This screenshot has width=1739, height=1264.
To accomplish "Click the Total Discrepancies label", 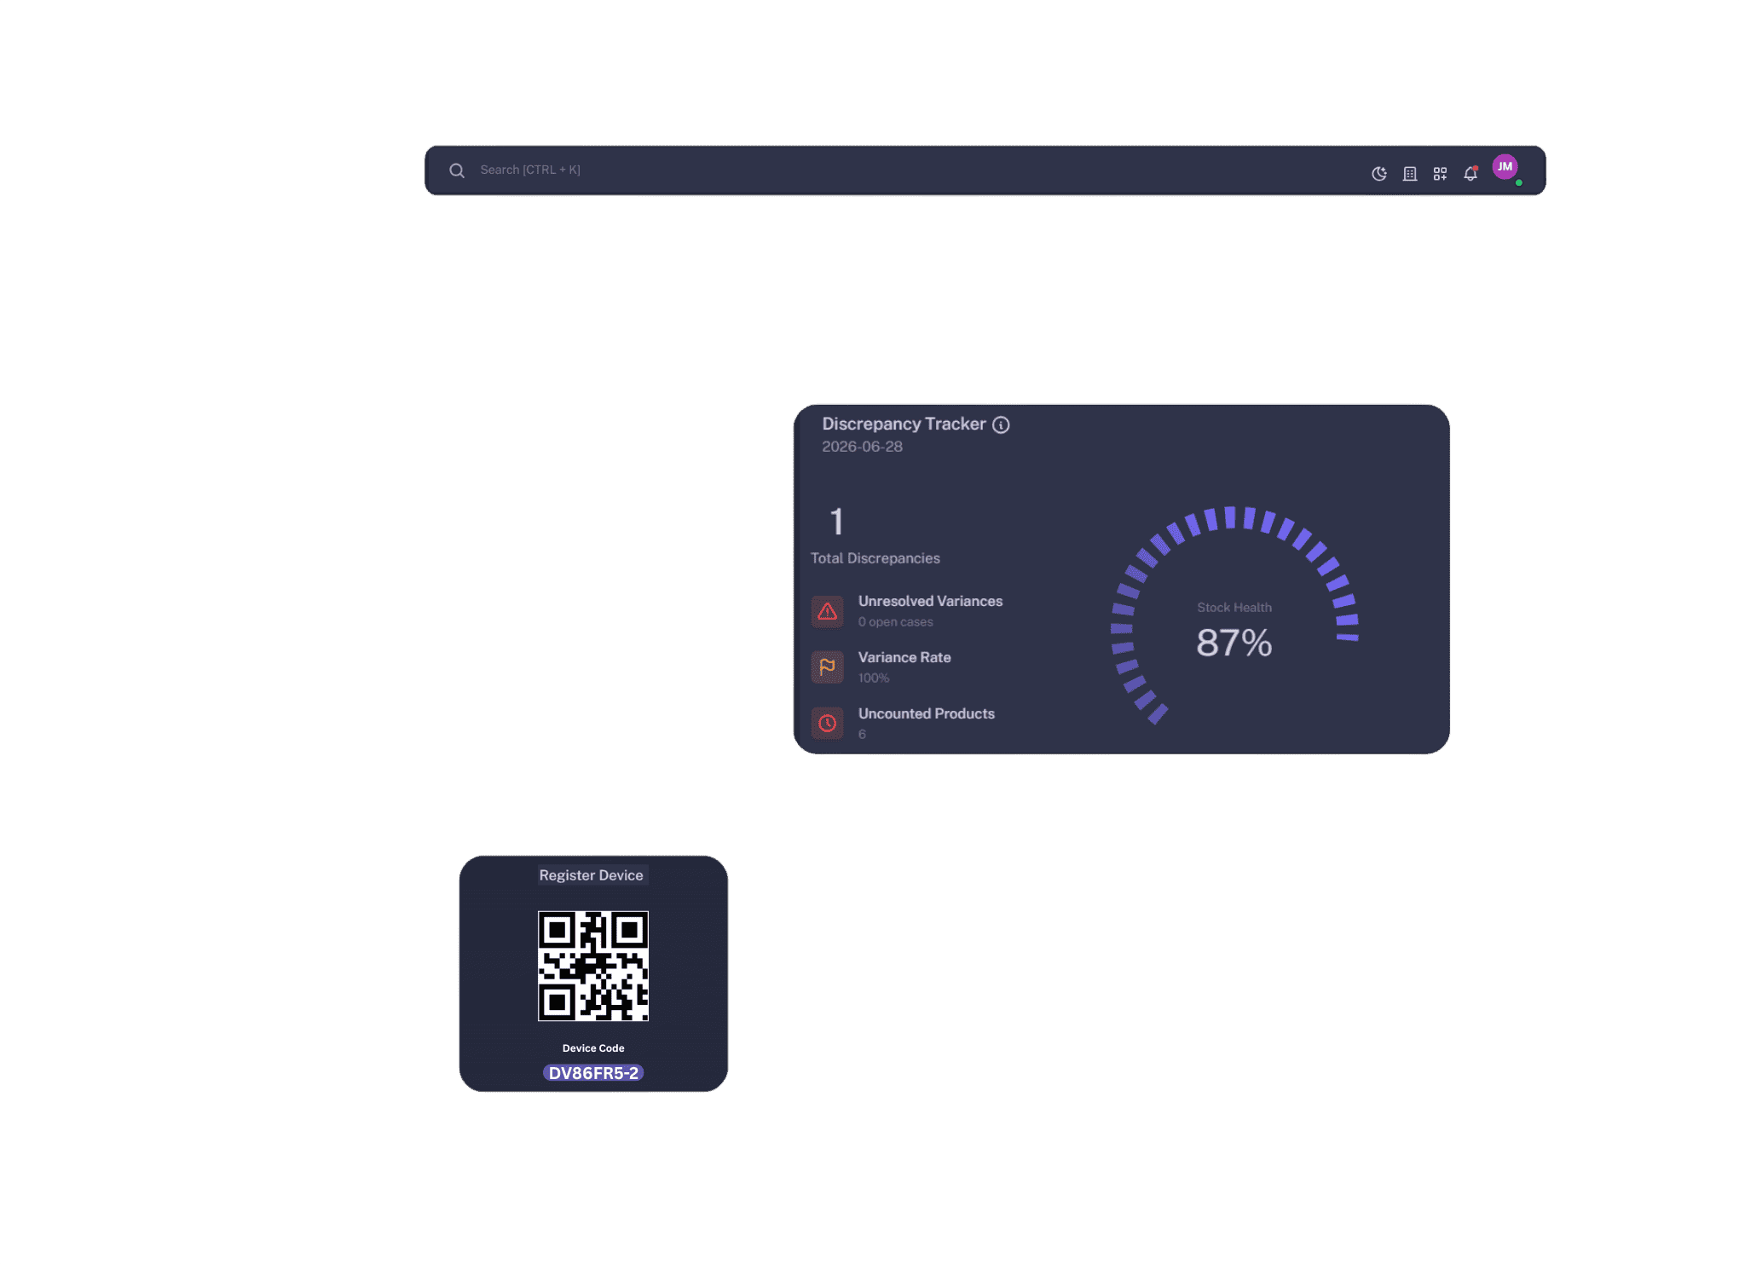I will [x=875, y=558].
